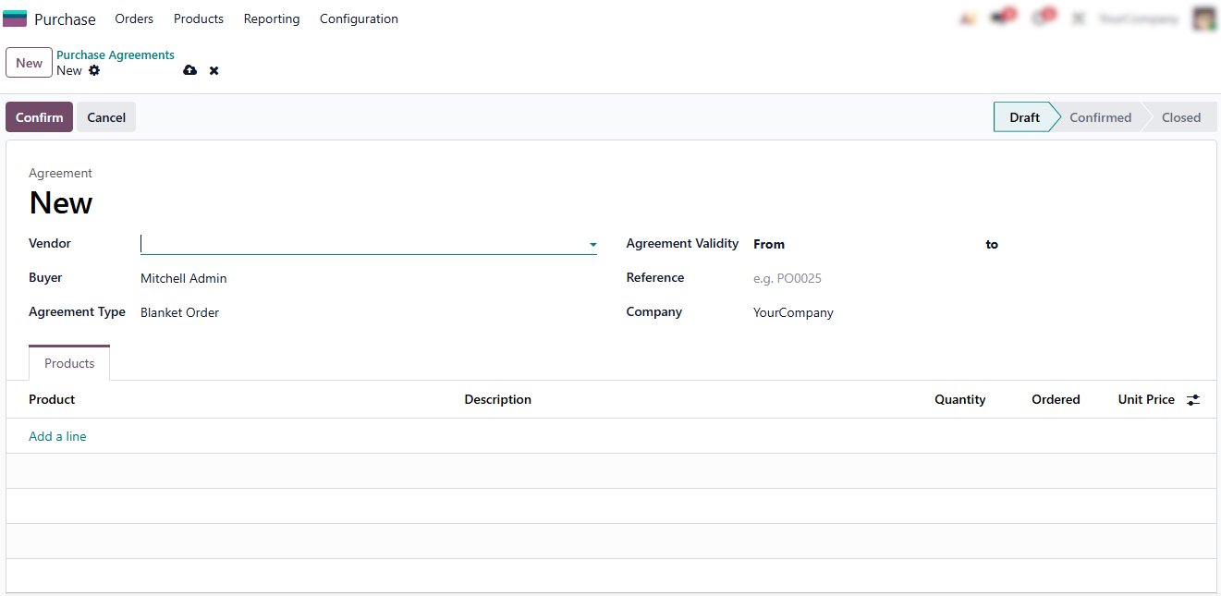This screenshot has height=596, width=1221.
Task: Open the user avatar menu
Action: (x=1203, y=18)
